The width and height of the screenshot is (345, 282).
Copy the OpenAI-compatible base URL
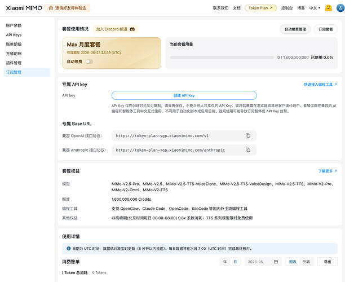248,135
